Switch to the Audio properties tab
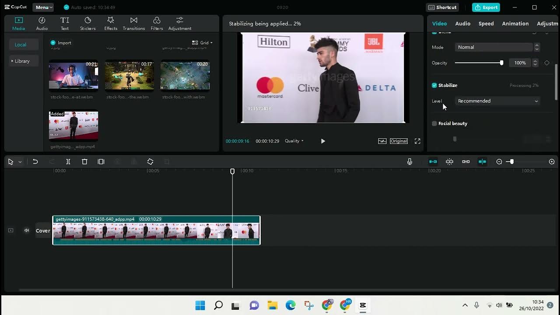 [462, 24]
